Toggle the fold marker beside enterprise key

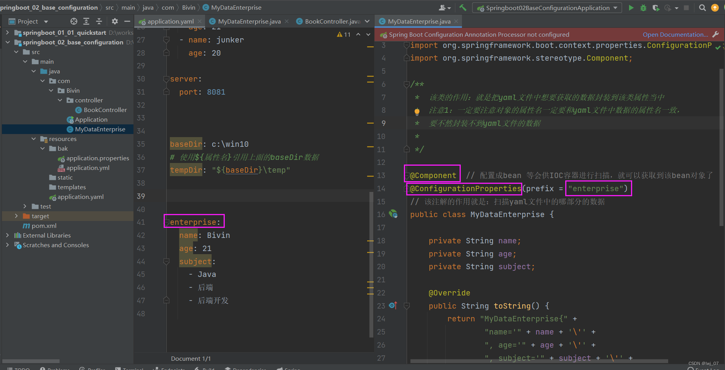click(x=167, y=222)
